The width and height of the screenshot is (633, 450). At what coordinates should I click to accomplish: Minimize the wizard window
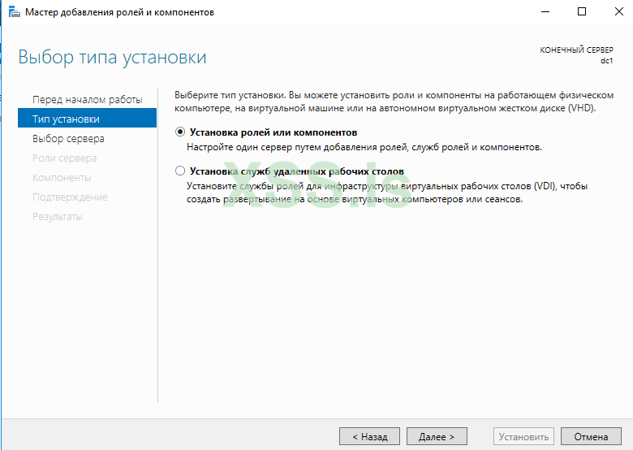[543, 12]
